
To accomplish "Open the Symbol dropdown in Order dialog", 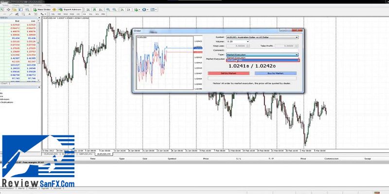I will [296, 37].
